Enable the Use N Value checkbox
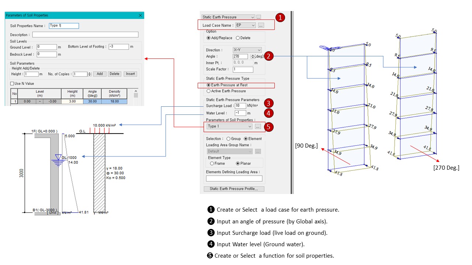Viewport: 472px width, 265px height. pyautogui.click(x=13, y=84)
